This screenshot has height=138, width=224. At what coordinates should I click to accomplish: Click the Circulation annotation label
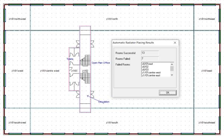pyautogui.click(x=104, y=102)
